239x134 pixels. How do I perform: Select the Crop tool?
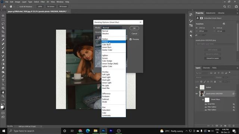3,32
